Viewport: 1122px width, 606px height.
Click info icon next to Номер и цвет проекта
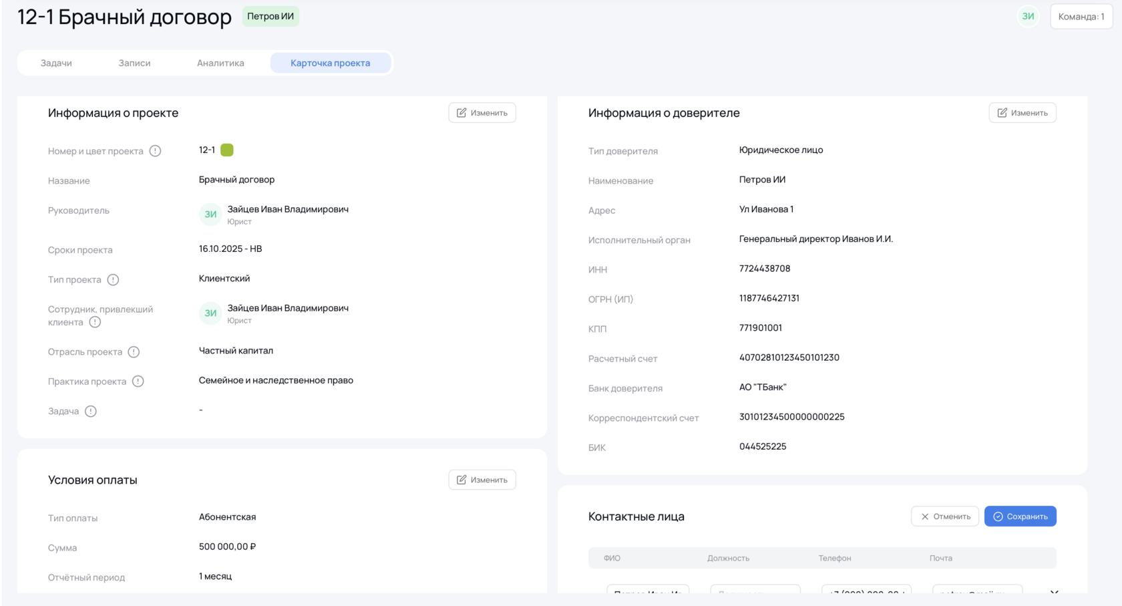[155, 151]
